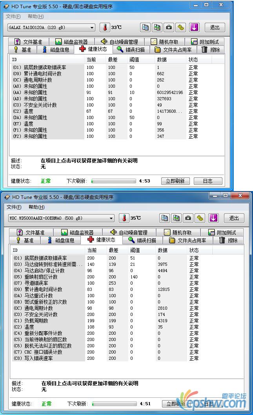Switch to 文件夹占用率 tab in WDC window

coord(188,240)
